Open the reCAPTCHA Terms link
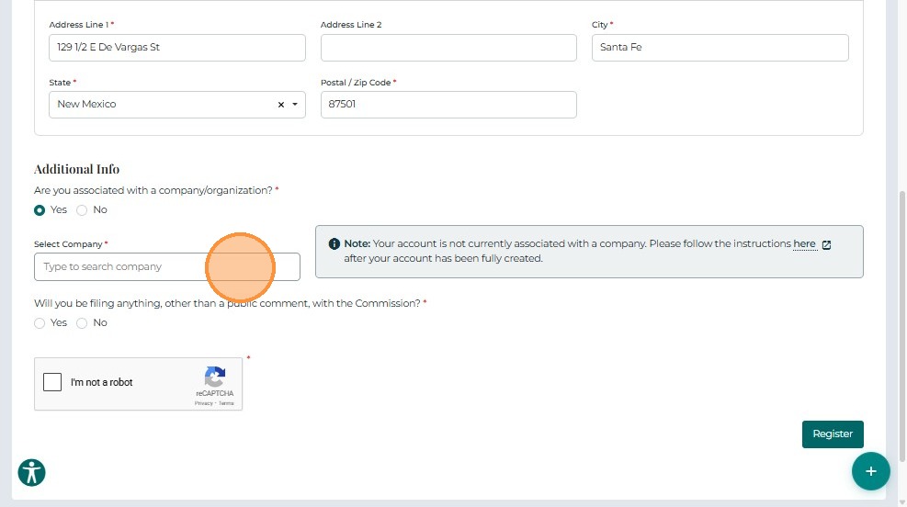Image resolution: width=907 pixels, height=507 pixels. pyautogui.click(x=226, y=403)
